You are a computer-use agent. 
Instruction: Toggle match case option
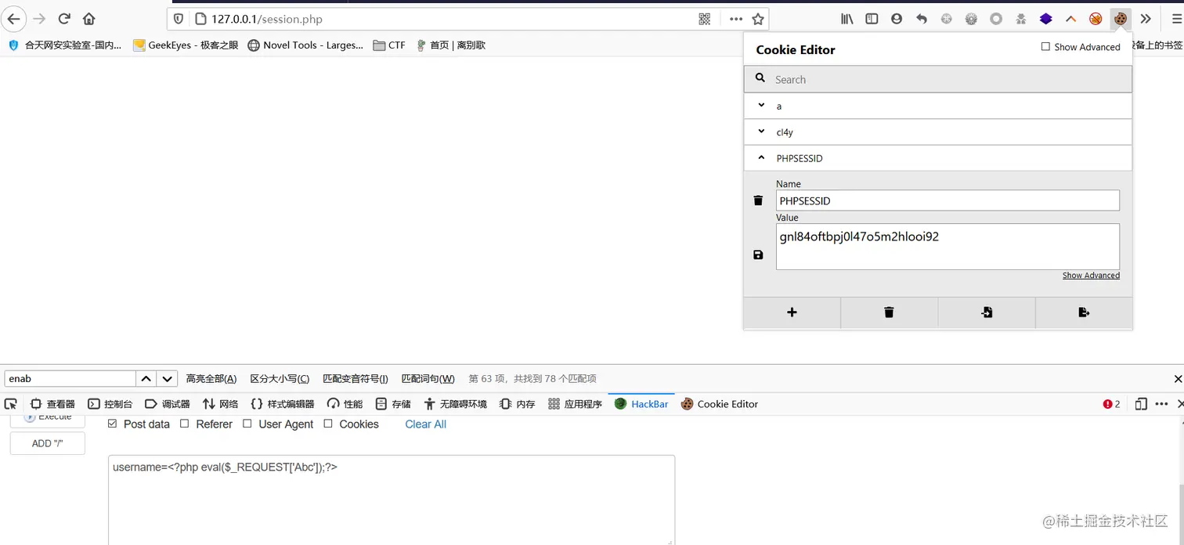point(280,379)
